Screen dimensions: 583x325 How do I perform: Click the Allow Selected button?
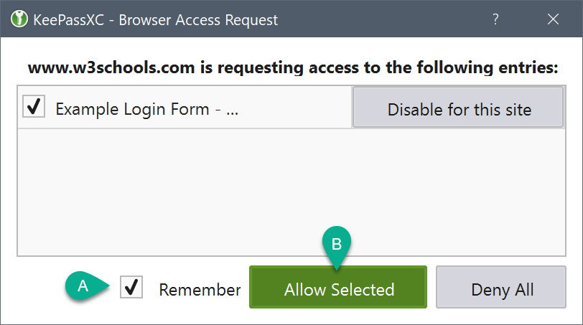coord(339,289)
